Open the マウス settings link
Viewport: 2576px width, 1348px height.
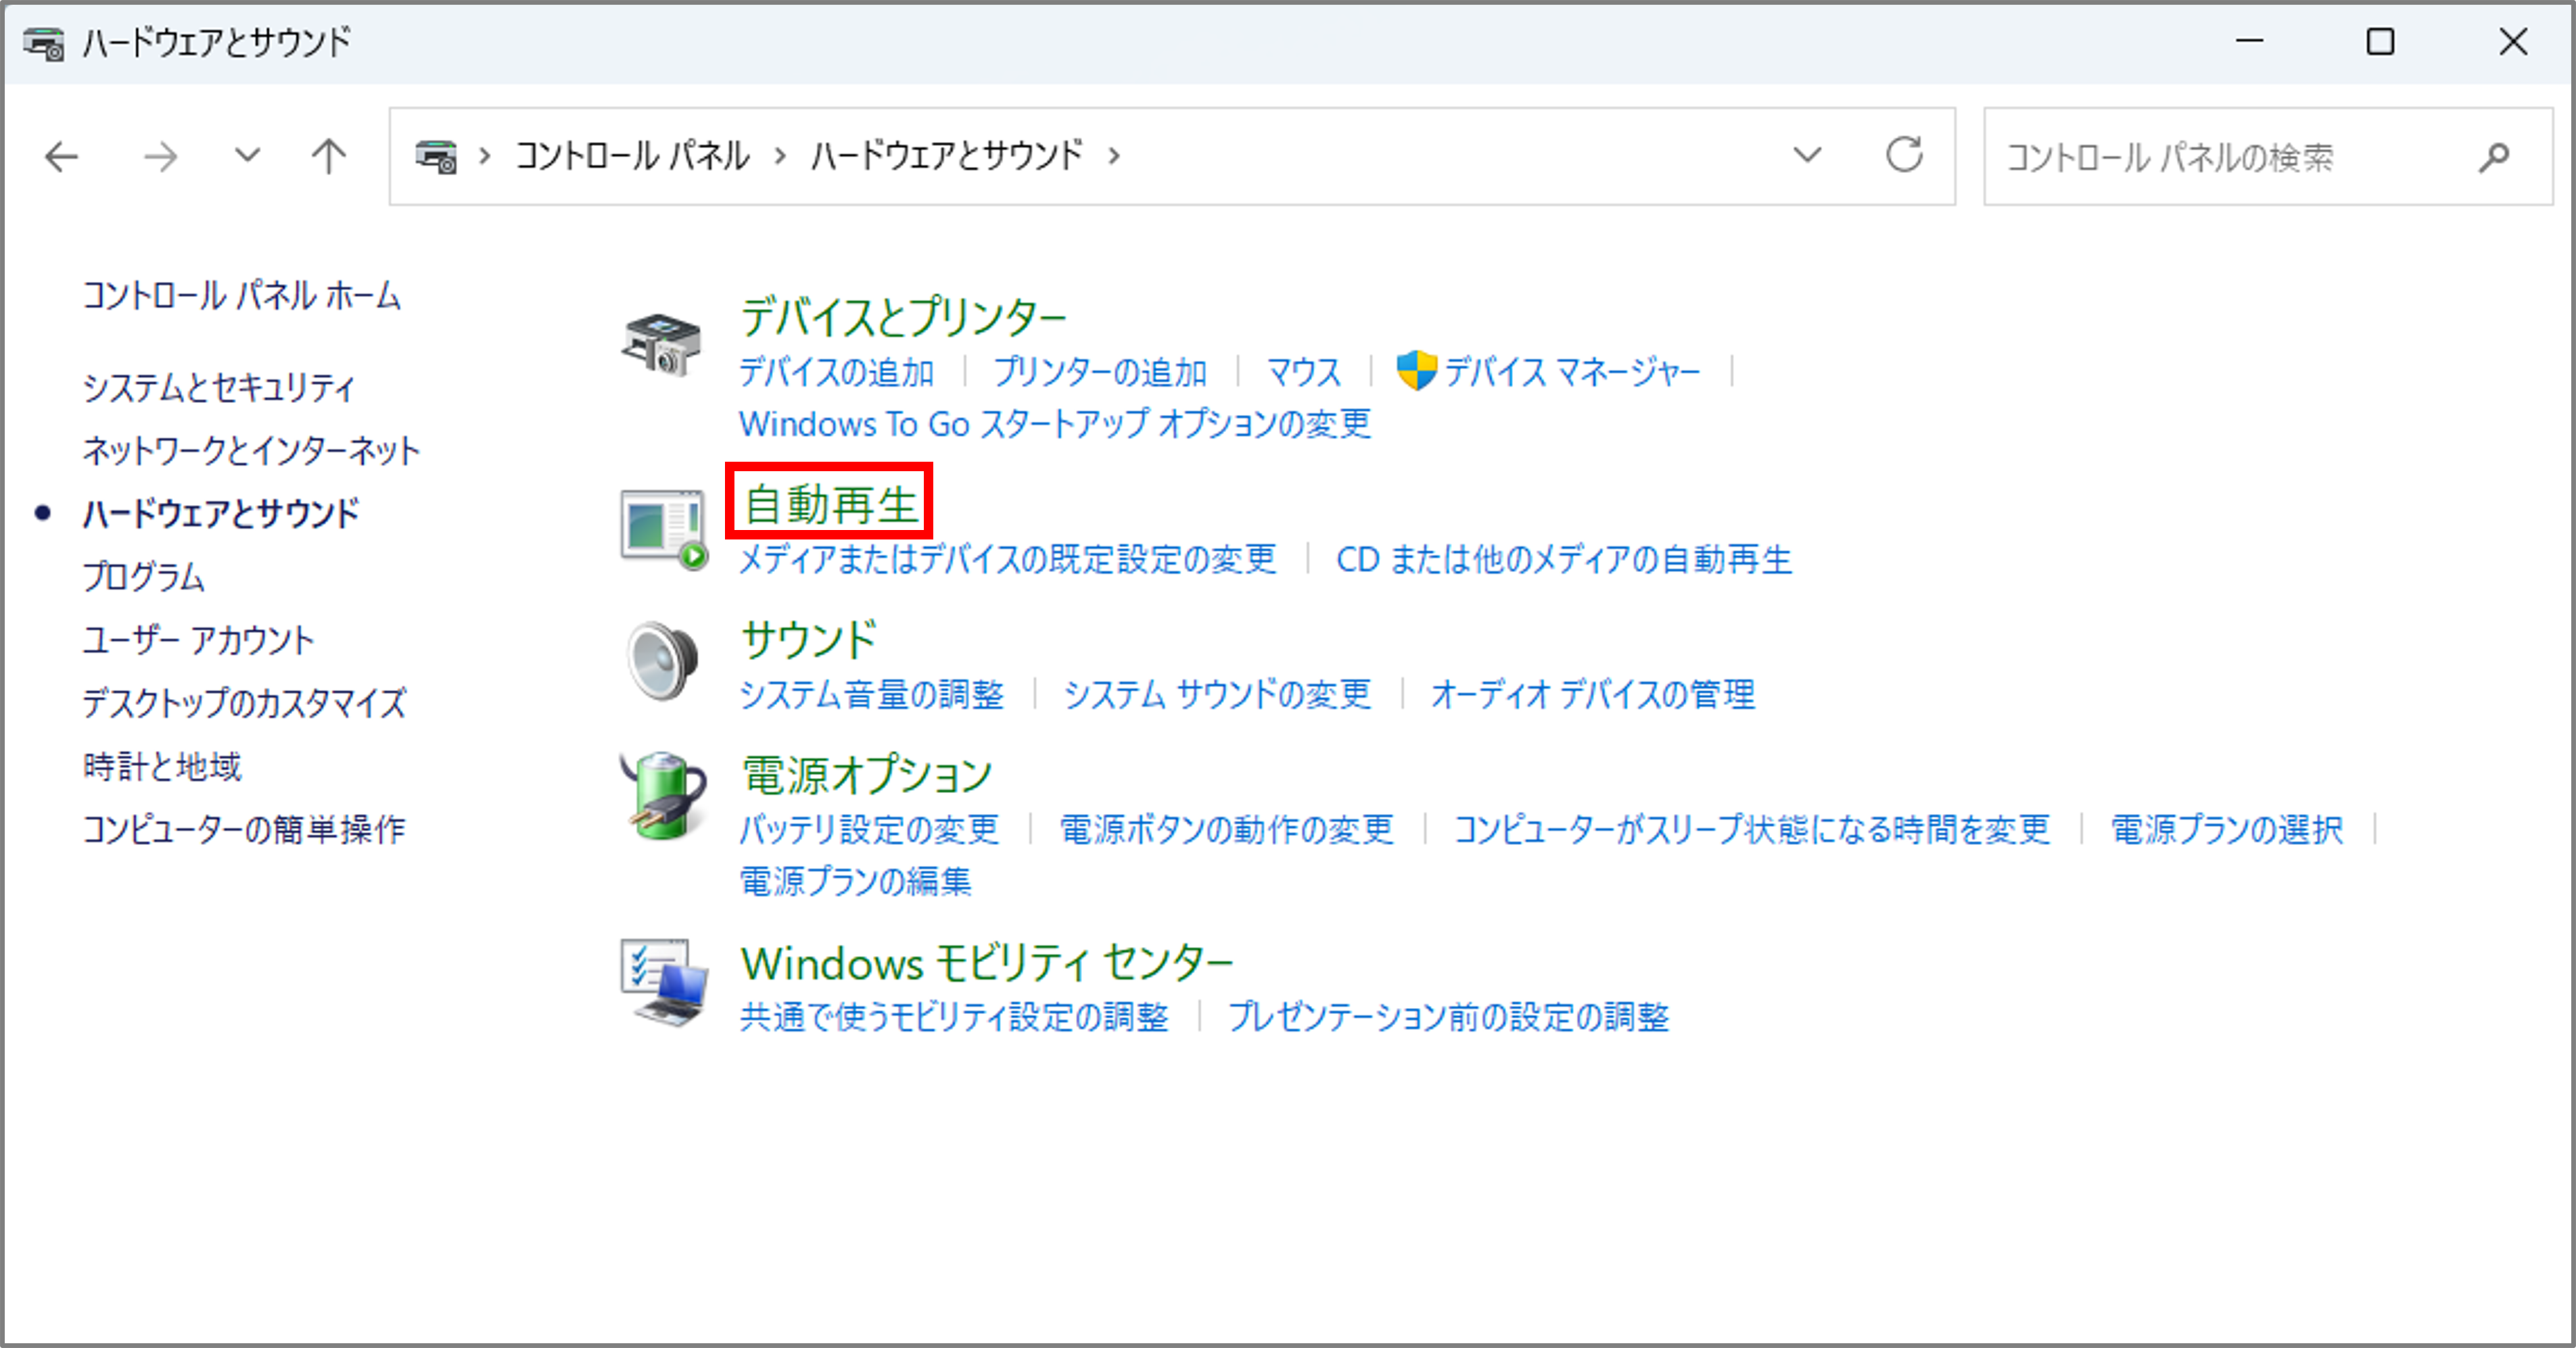point(1304,372)
